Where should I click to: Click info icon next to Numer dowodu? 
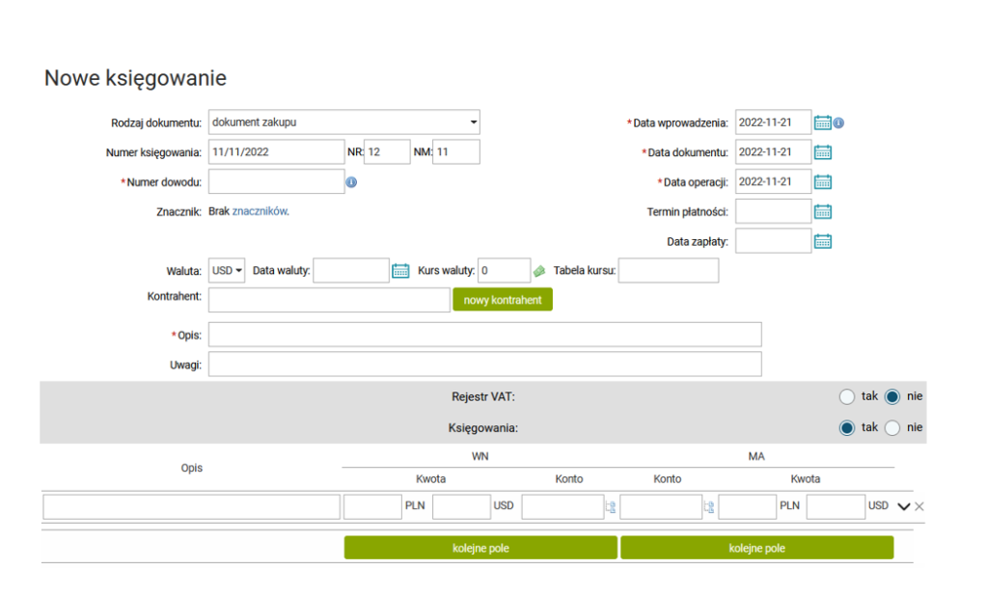tap(351, 182)
